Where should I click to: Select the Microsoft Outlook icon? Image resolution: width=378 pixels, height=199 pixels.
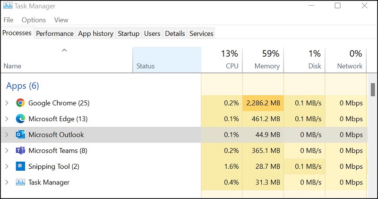20,135
